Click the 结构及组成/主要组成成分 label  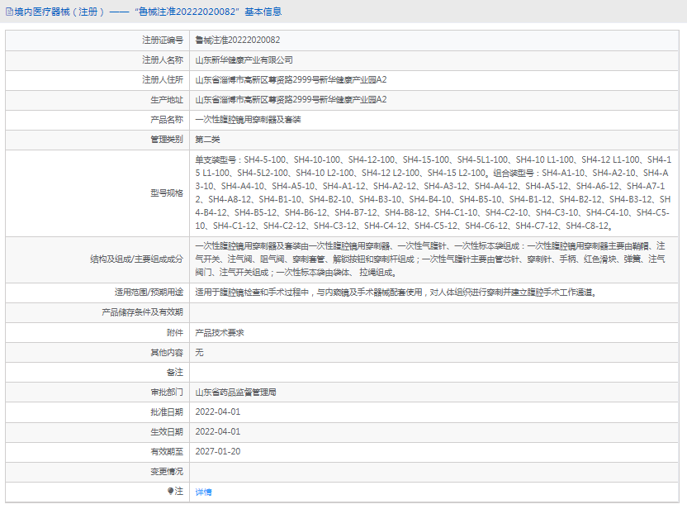click(137, 259)
